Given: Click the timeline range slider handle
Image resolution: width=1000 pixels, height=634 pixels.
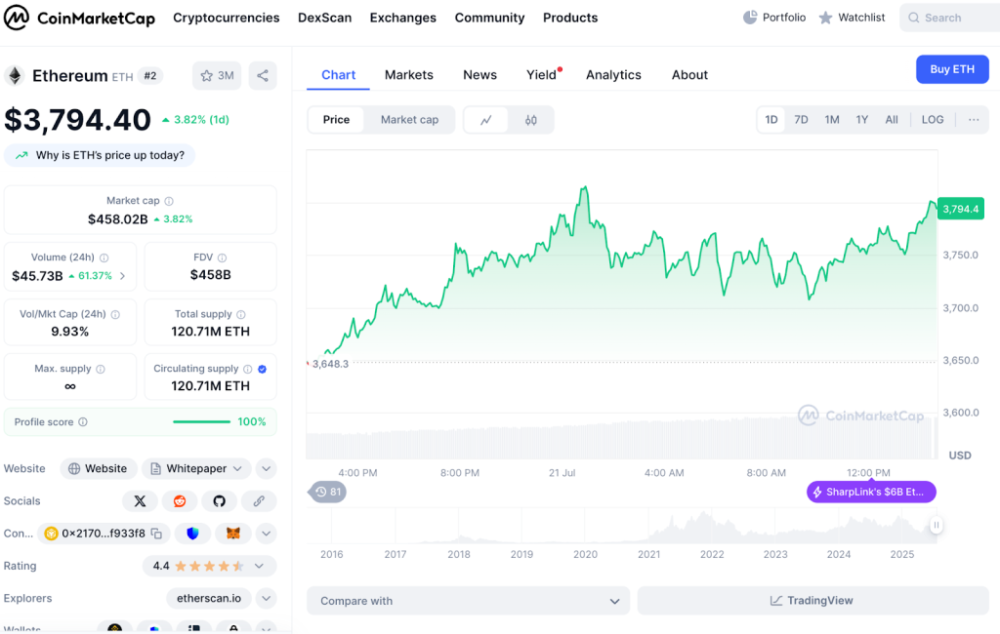Looking at the screenshot, I should pyautogui.click(x=936, y=525).
